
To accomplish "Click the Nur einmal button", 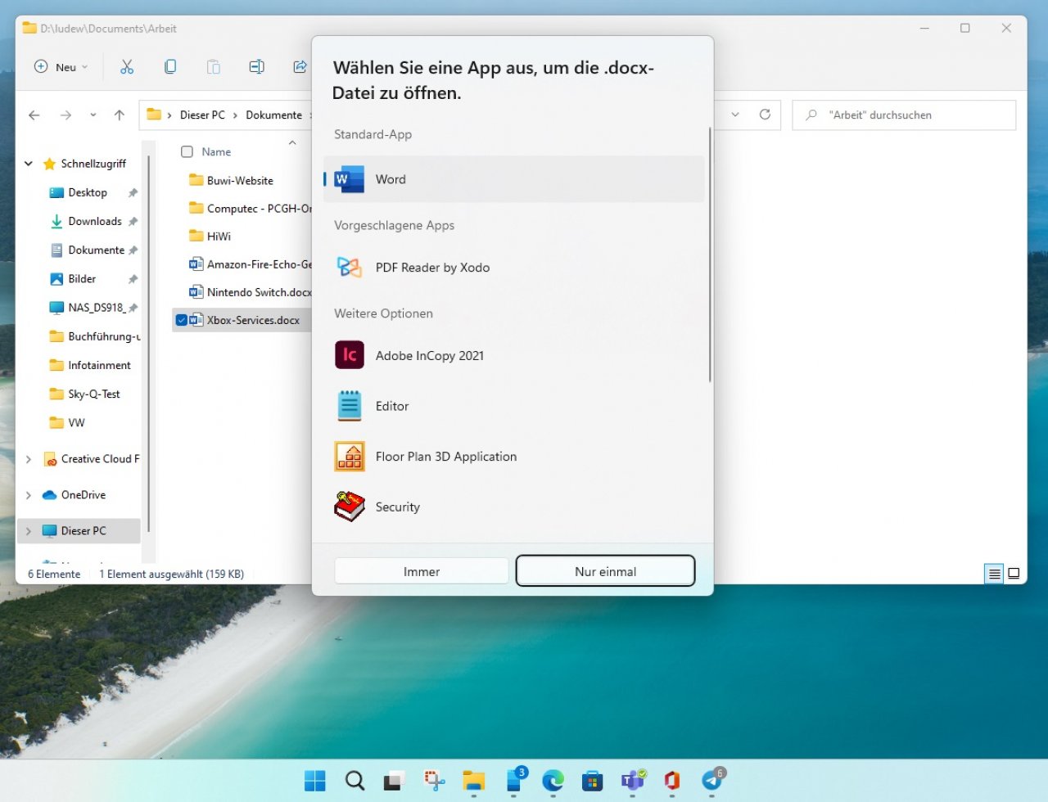I will pyautogui.click(x=606, y=571).
